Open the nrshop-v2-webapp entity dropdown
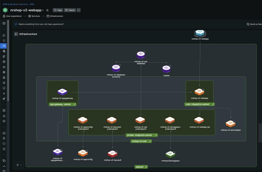Viewport: 262px width, 172px height. point(43,10)
